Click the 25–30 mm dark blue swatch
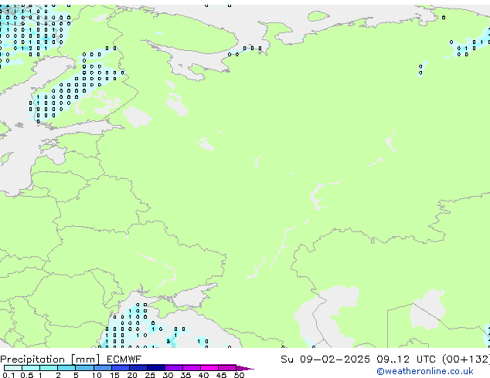The image size is (490, 378). 156,368
